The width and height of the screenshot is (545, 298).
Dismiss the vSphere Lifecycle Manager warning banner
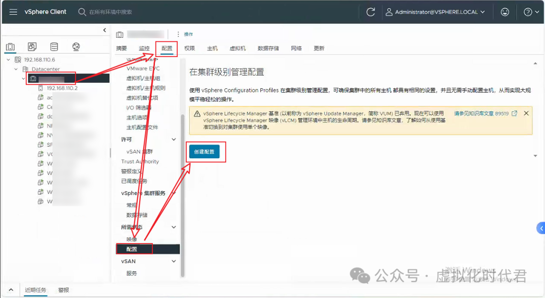(526, 113)
